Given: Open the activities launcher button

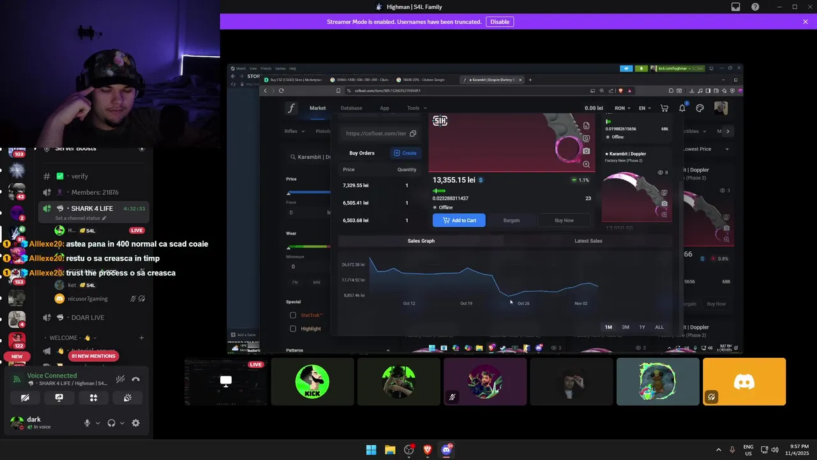Looking at the screenshot, I should coord(93,397).
